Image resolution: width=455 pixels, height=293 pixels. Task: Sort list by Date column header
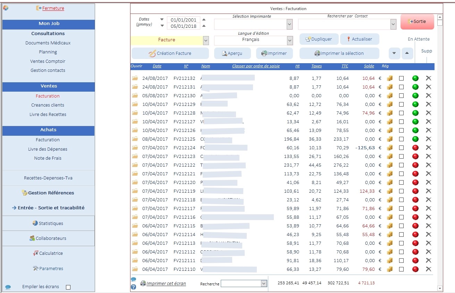[157, 66]
